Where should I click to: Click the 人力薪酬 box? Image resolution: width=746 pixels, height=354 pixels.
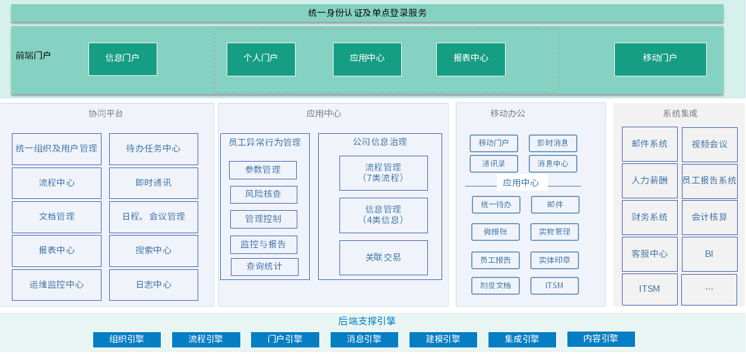(650, 181)
